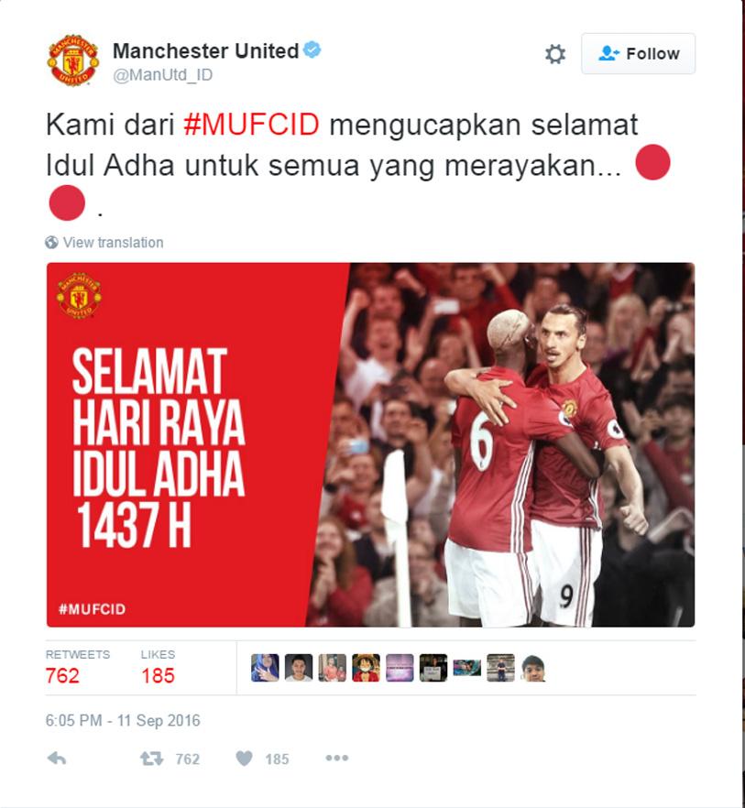Click the verified badge next to name
This screenshot has width=745, height=808.
(312, 50)
